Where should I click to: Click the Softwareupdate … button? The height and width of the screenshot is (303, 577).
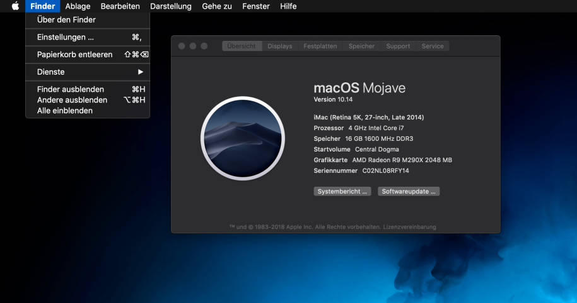point(409,192)
